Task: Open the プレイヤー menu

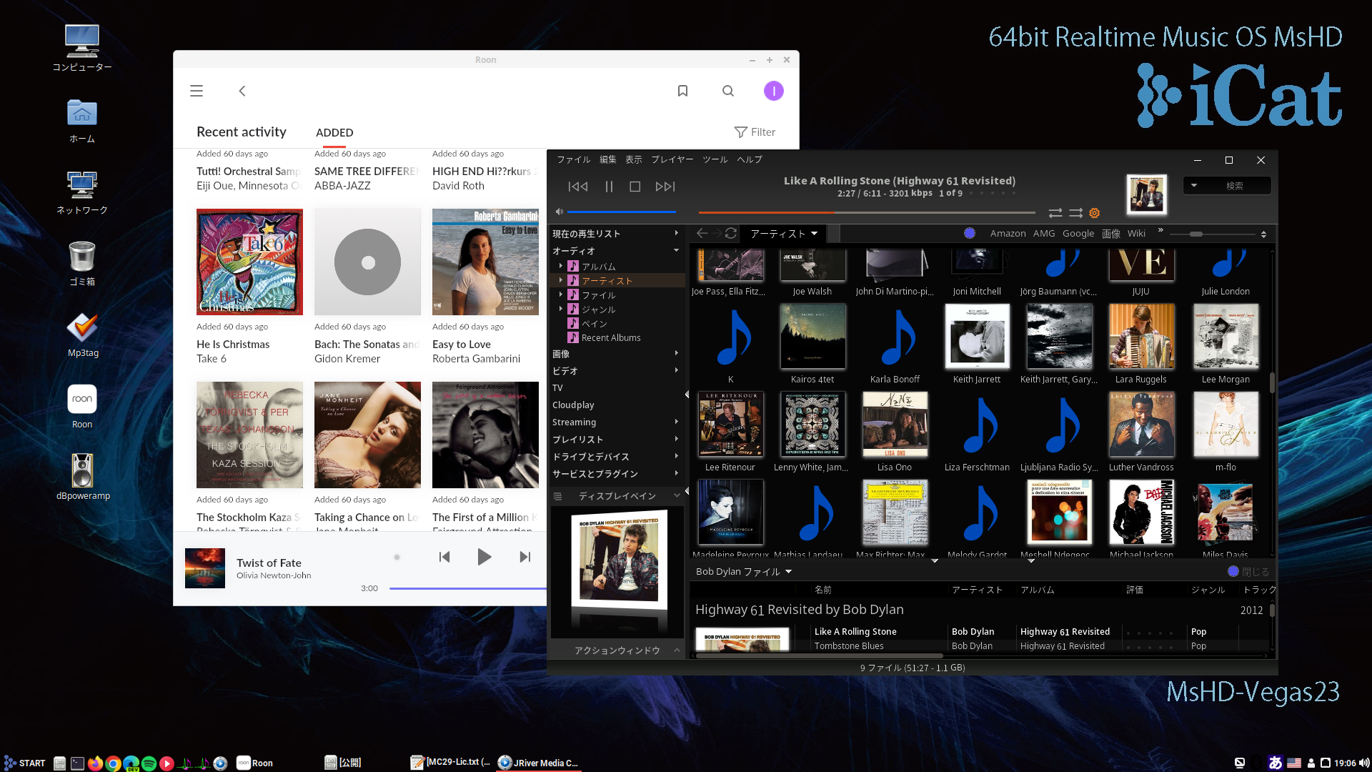Action: (x=672, y=159)
